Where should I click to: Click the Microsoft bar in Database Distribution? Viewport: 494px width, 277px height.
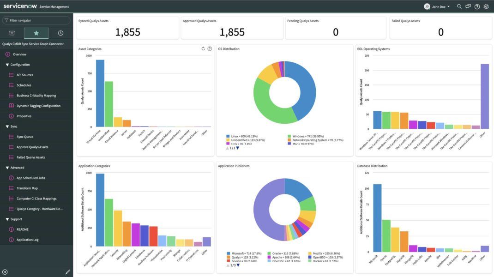(x=377, y=218)
